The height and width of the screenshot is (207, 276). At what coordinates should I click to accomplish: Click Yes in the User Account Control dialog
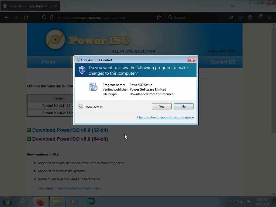pyautogui.click(x=162, y=106)
